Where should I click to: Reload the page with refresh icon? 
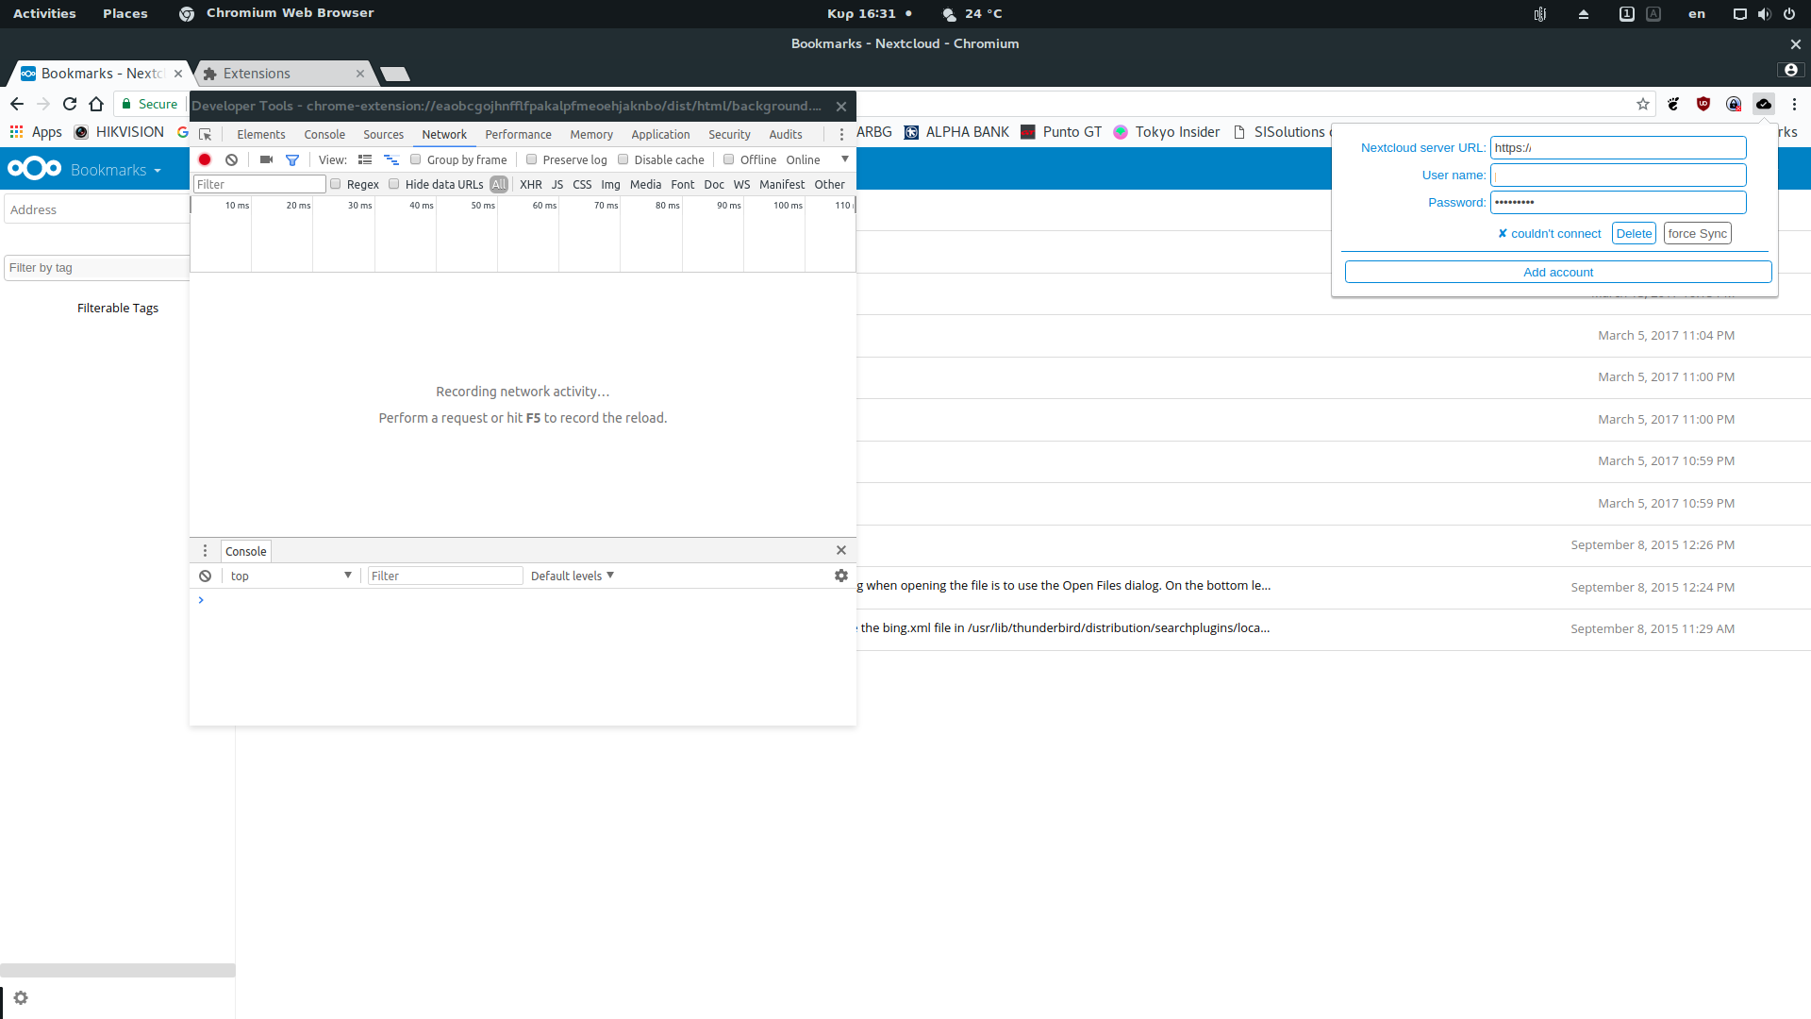coord(70,104)
